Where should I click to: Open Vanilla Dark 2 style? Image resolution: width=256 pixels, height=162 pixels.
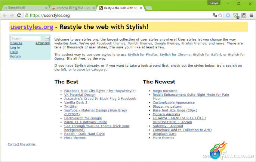point(76,102)
